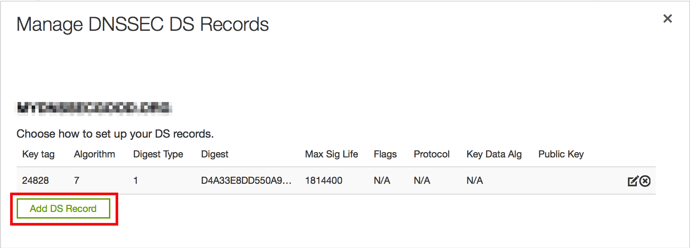
Task: Select the key tag value 24828
Action: [36, 181]
